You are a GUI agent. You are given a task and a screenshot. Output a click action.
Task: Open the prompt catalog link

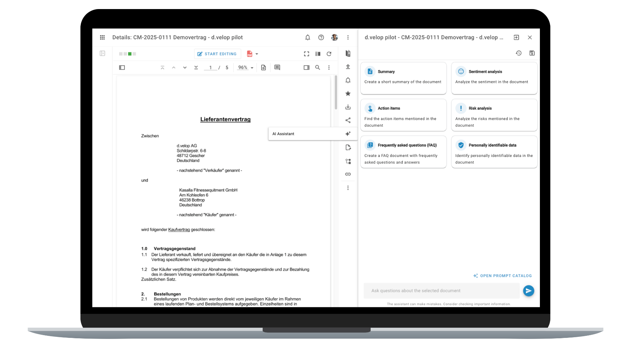502,276
